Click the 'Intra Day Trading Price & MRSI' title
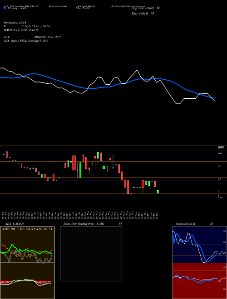The image size is (227, 299). coord(93,224)
